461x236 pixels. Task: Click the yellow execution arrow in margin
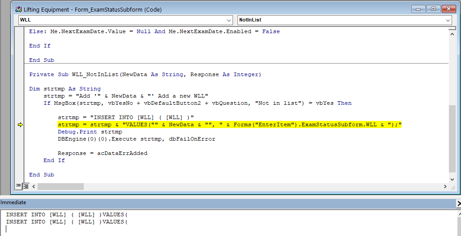pos(20,125)
